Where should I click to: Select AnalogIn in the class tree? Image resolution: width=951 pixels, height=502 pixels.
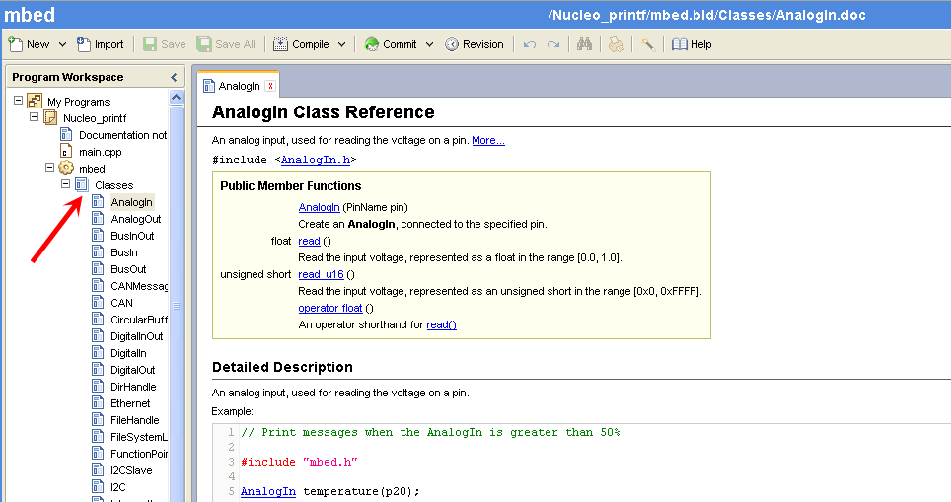(131, 202)
